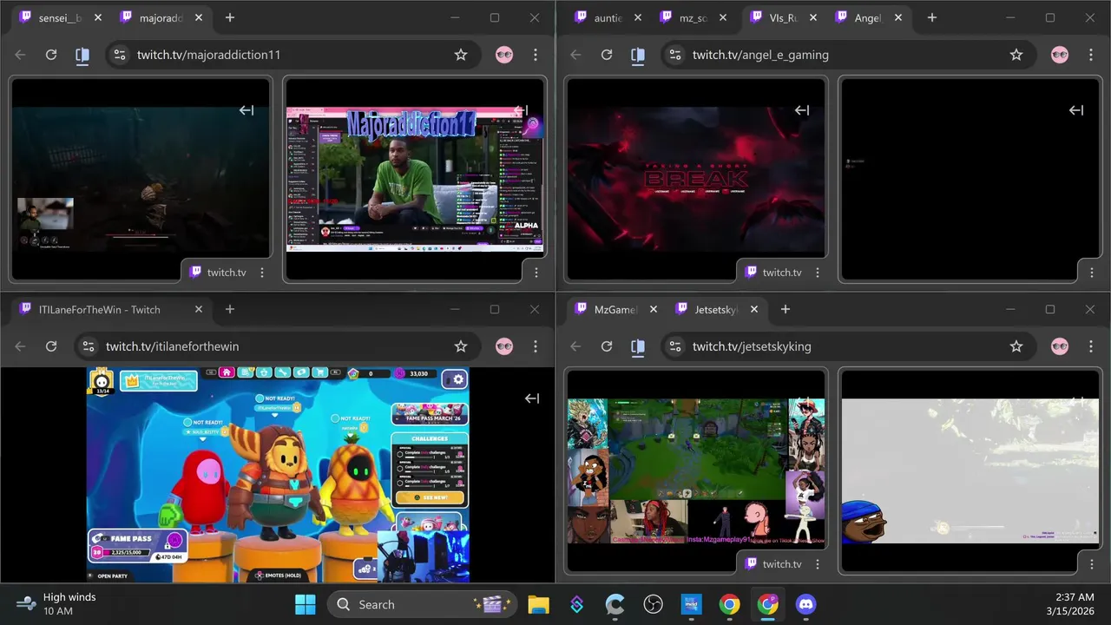Click twitch.tv chip in jetsetskyking window
The image size is (1111, 625).
point(773,564)
